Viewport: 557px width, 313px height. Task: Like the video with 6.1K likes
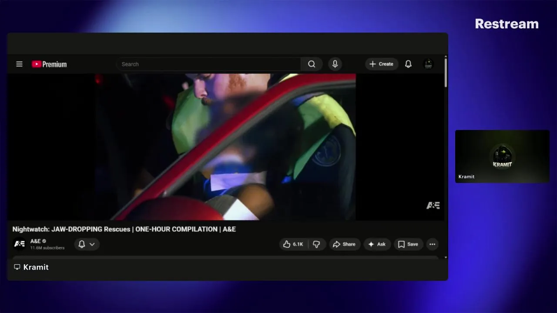click(x=293, y=244)
